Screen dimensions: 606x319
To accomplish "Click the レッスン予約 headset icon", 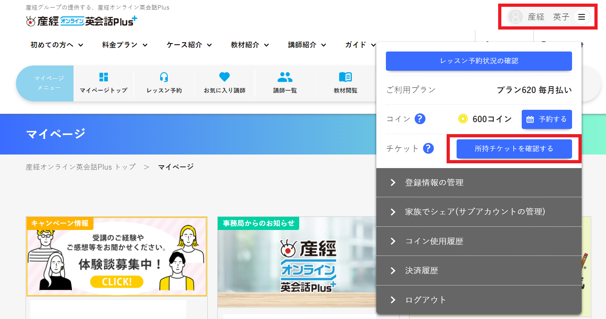I will 164,77.
